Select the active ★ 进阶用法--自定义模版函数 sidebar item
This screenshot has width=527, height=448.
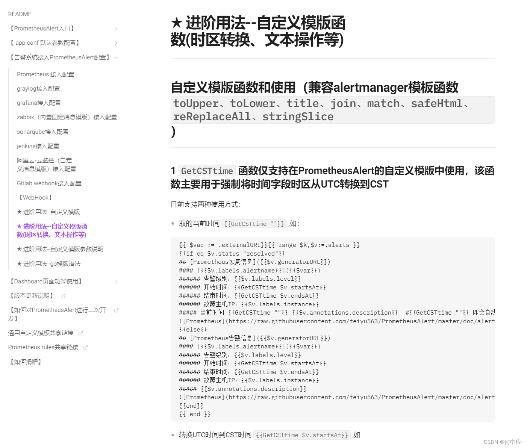pos(52,230)
